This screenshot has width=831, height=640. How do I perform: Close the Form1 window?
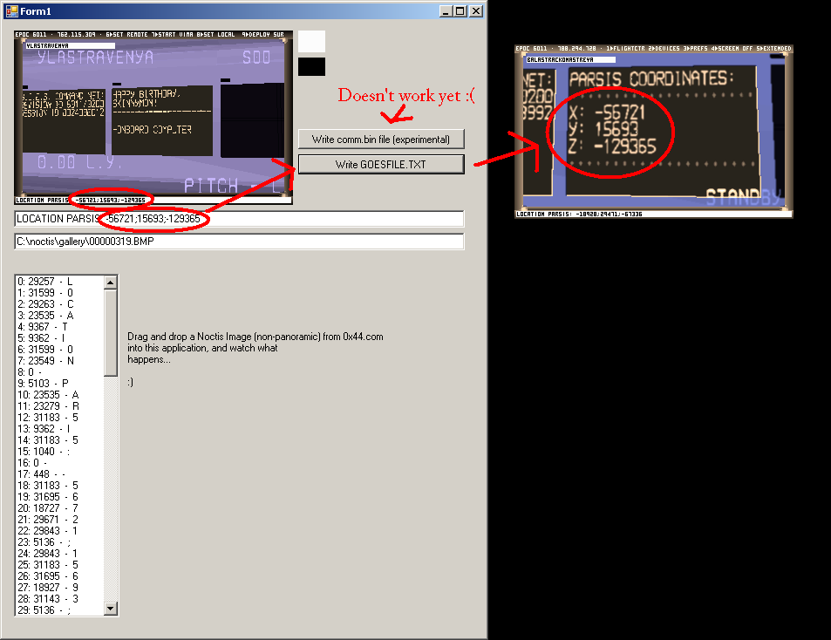(475, 10)
